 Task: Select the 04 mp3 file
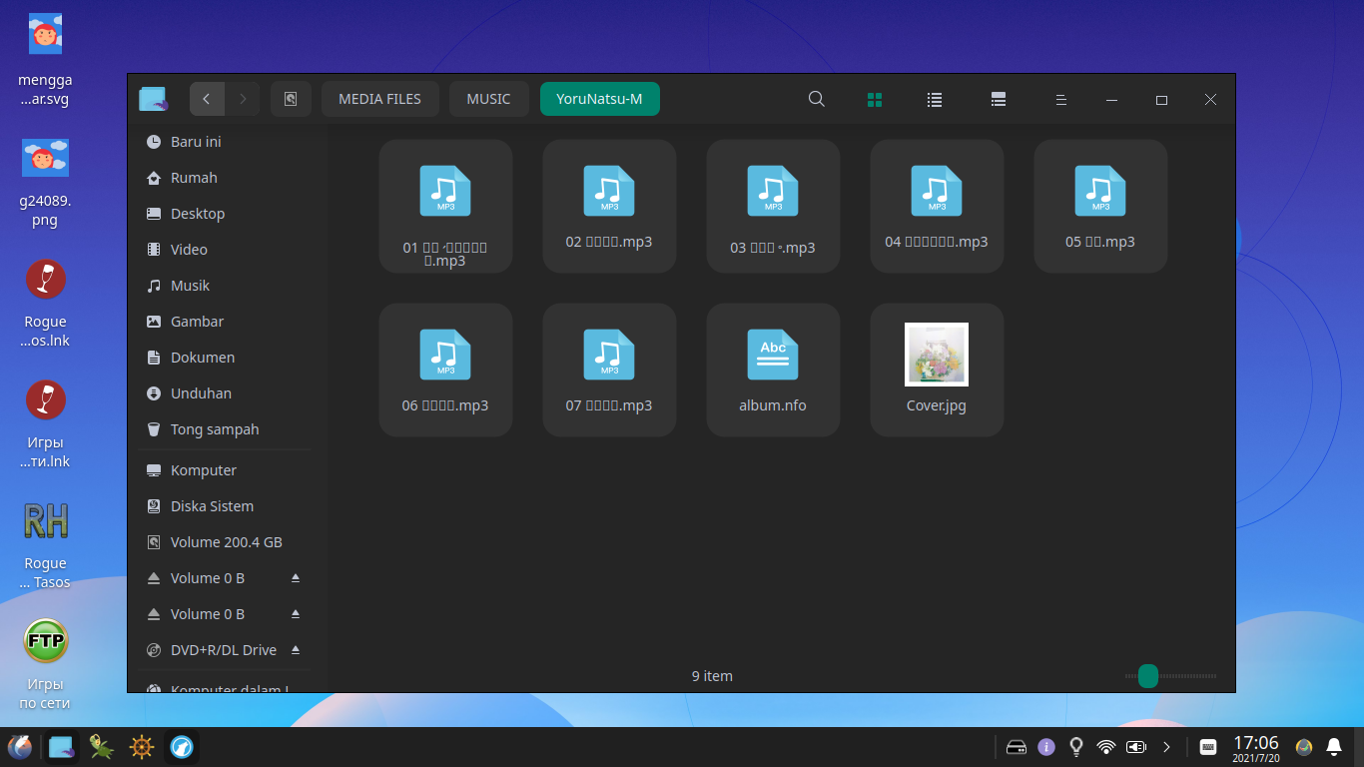(x=937, y=207)
